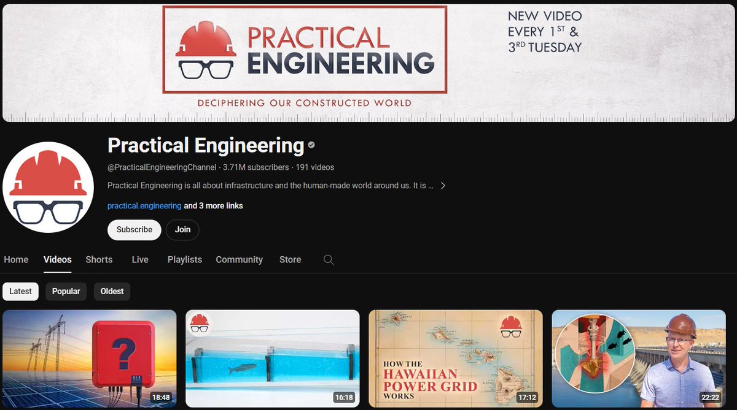
Task: Click the "3.71M subscribers" text
Action: click(x=255, y=167)
